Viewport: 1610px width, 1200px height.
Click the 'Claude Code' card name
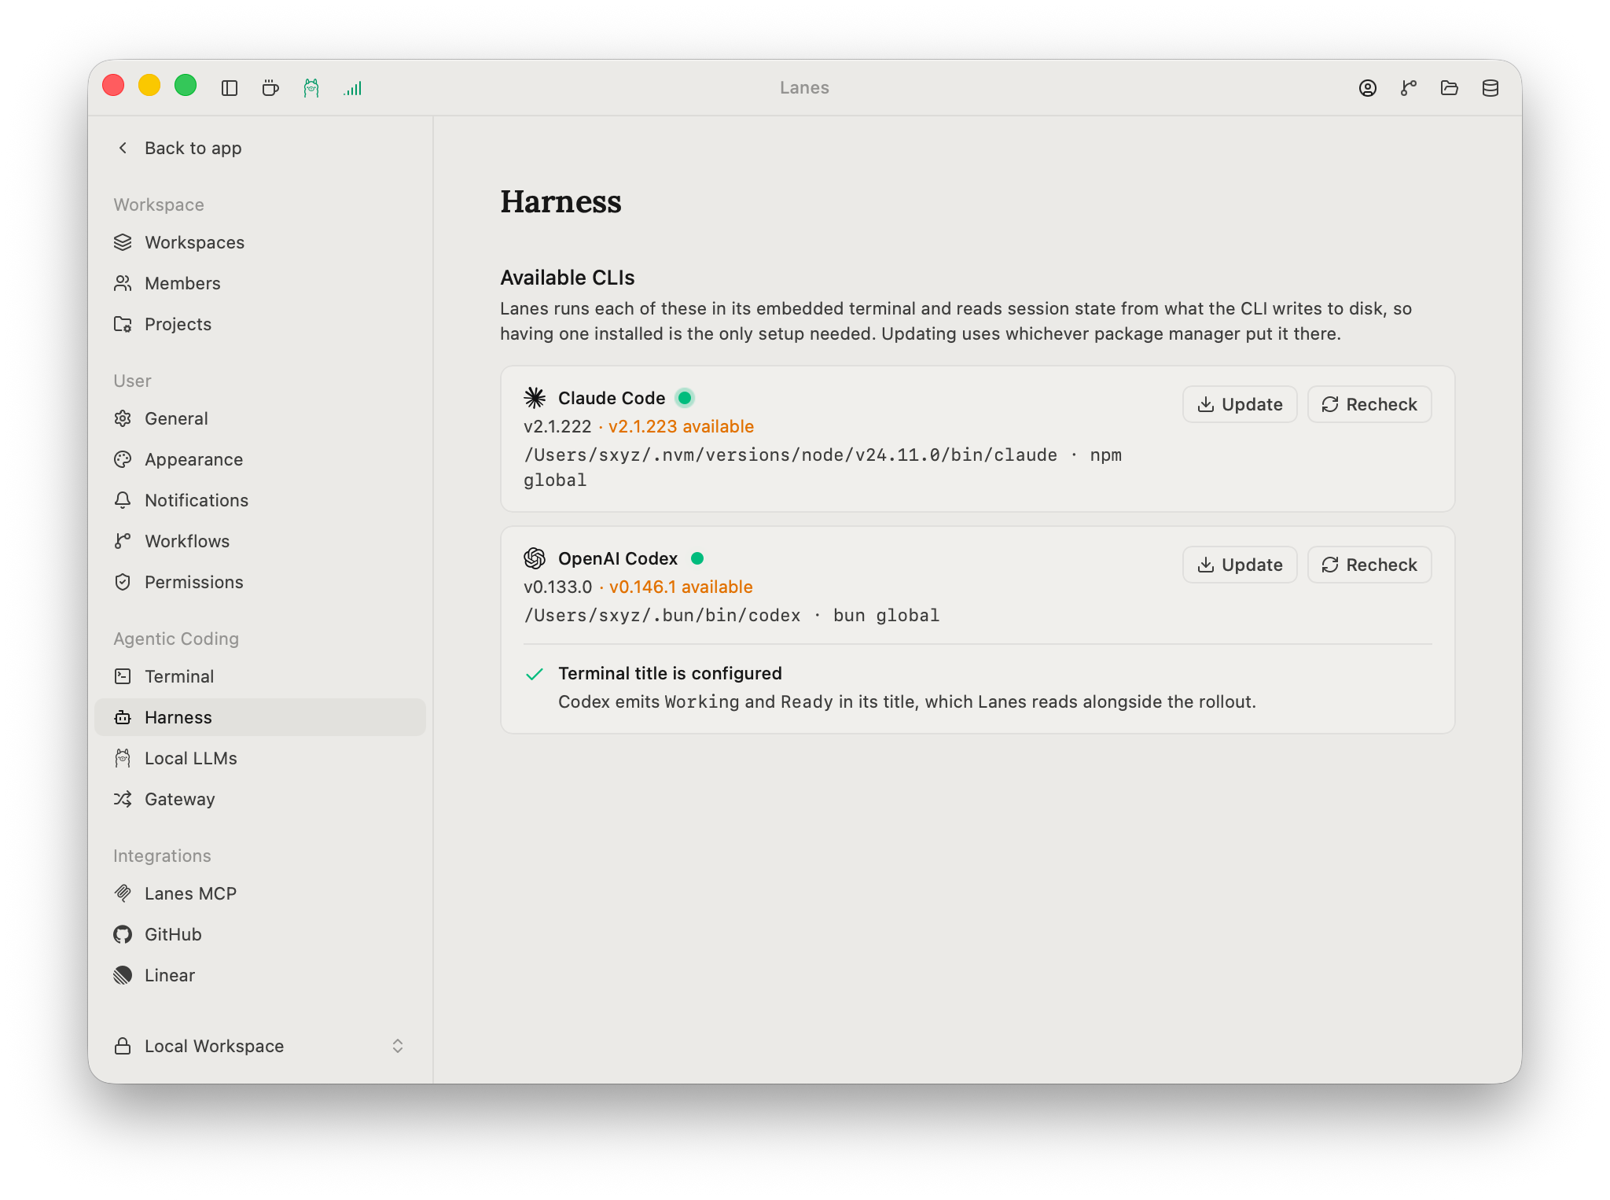(612, 398)
